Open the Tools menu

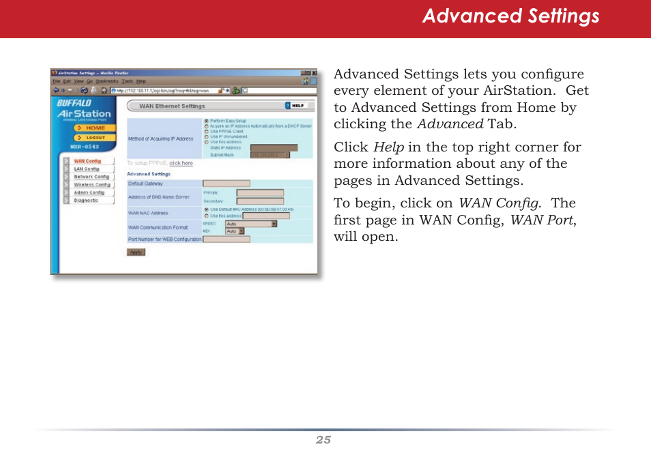click(x=128, y=81)
